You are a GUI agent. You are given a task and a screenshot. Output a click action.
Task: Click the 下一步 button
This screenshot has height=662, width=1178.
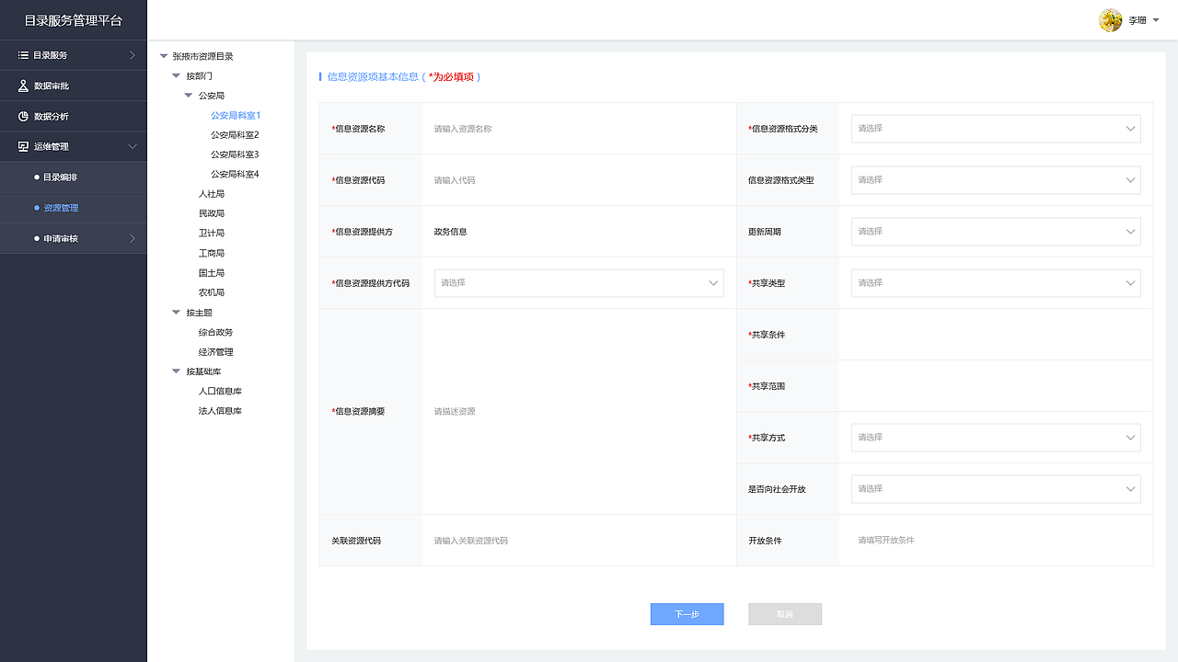[x=687, y=614]
